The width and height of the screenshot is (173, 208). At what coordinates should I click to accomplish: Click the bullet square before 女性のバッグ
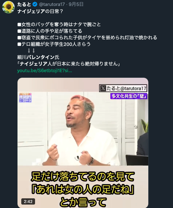[19, 25]
